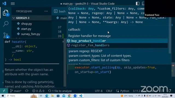Open the Source Control view
Screen dimensions: 175x98
(x=5, y=35)
